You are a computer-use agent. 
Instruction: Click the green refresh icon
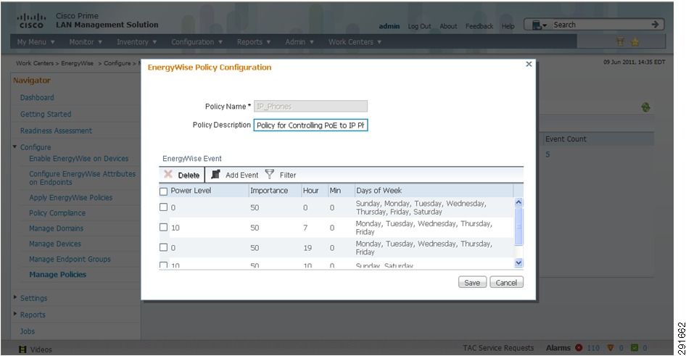pyautogui.click(x=645, y=107)
